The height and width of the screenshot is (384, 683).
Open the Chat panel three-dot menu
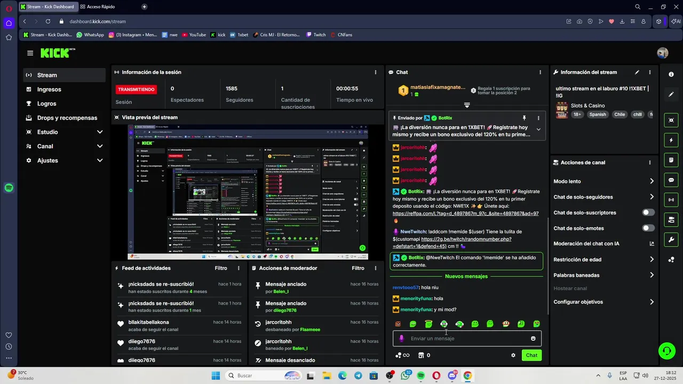(540, 72)
